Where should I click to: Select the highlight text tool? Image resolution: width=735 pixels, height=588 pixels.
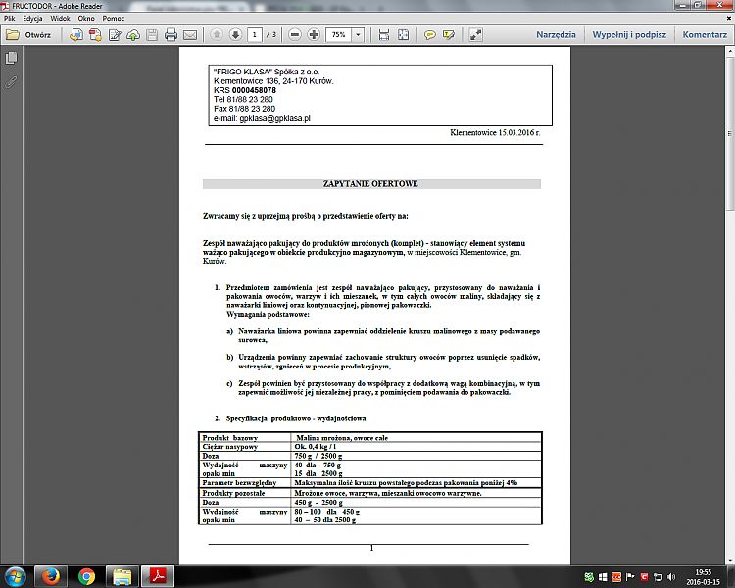click(x=449, y=34)
